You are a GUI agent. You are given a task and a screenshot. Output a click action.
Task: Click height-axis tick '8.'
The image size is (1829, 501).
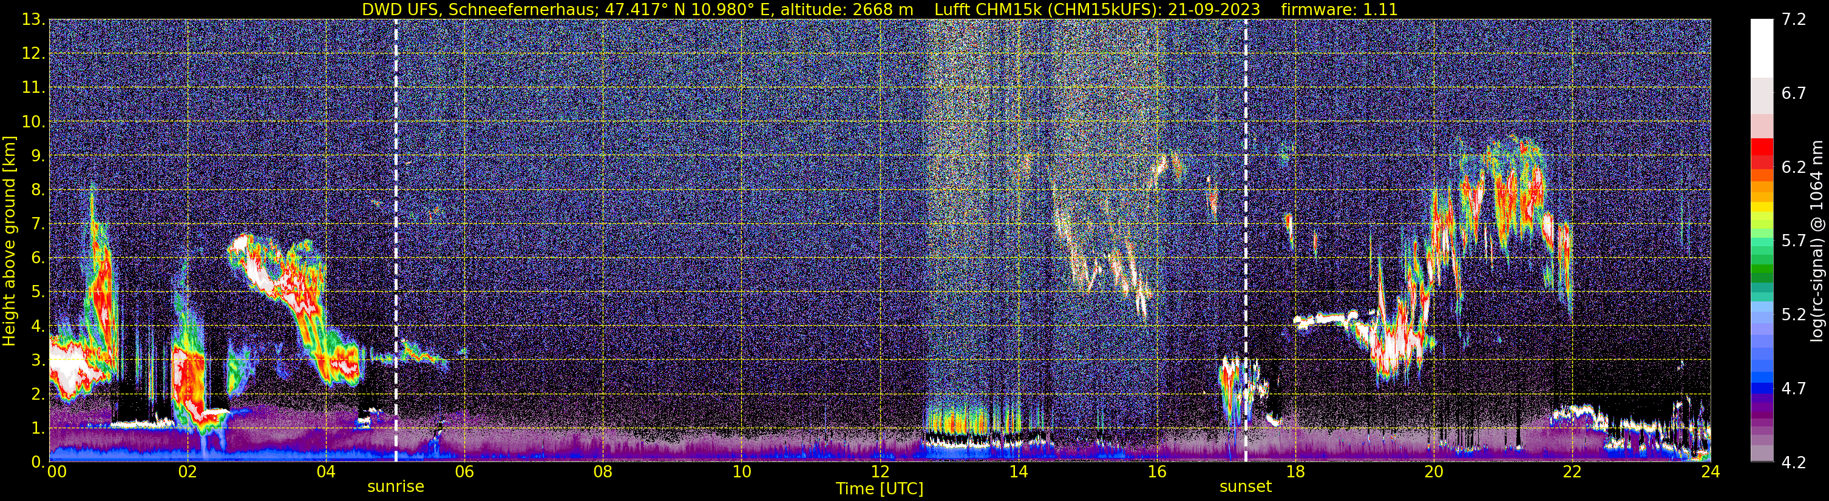coord(37,189)
